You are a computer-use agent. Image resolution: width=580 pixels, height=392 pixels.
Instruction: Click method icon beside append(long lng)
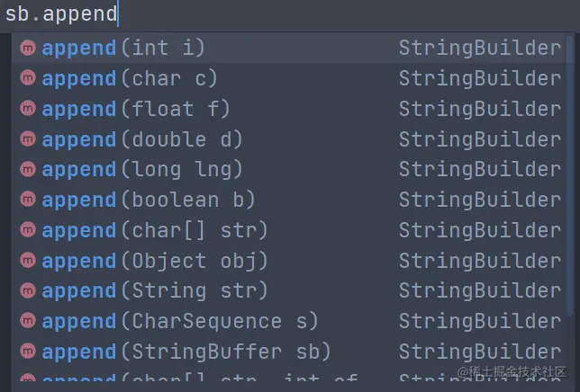pyautogui.click(x=28, y=170)
